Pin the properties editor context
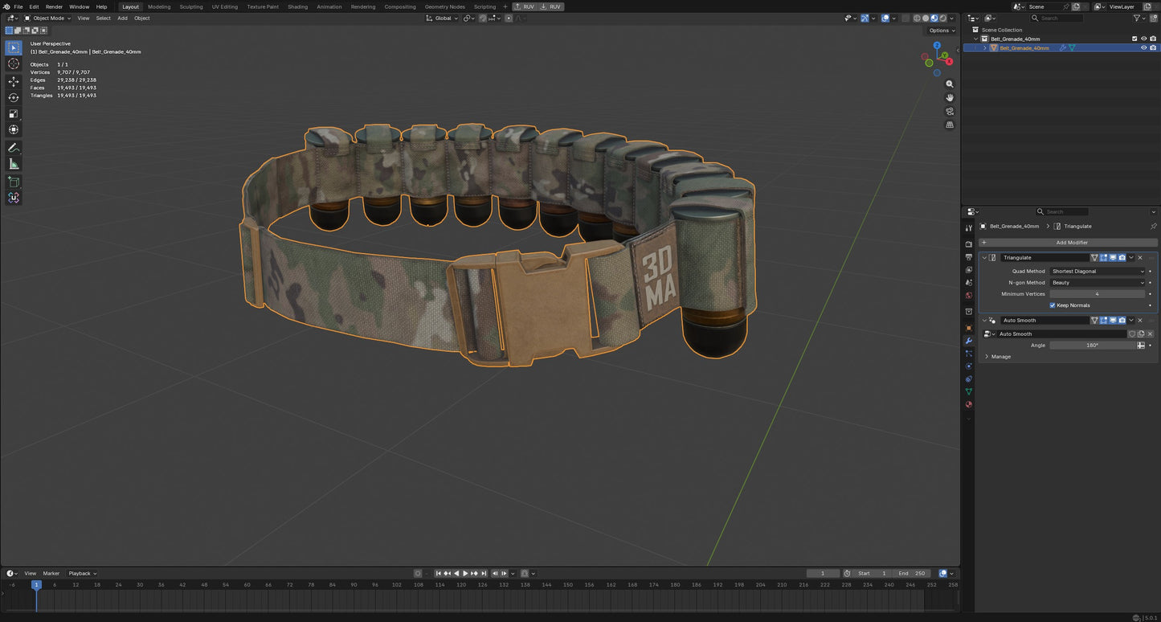The height and width of the screenshot is (622, 1161). click(1153, 226)
